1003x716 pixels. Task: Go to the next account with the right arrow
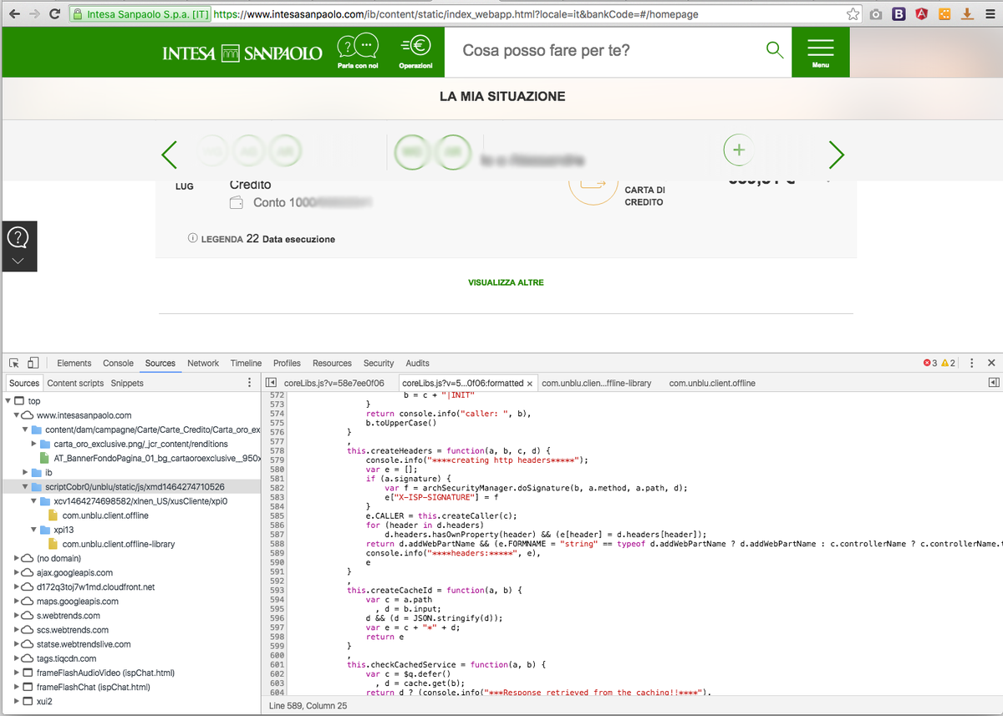coord(836,155)
